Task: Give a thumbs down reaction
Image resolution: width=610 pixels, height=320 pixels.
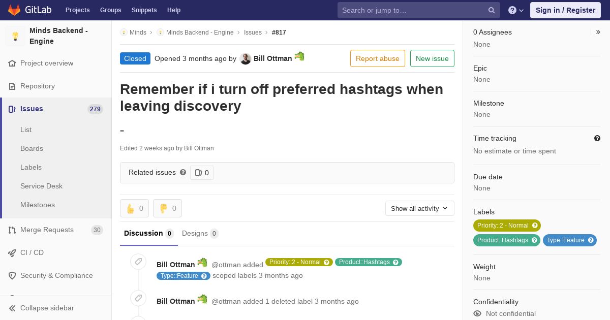Action: click(168, 208)
